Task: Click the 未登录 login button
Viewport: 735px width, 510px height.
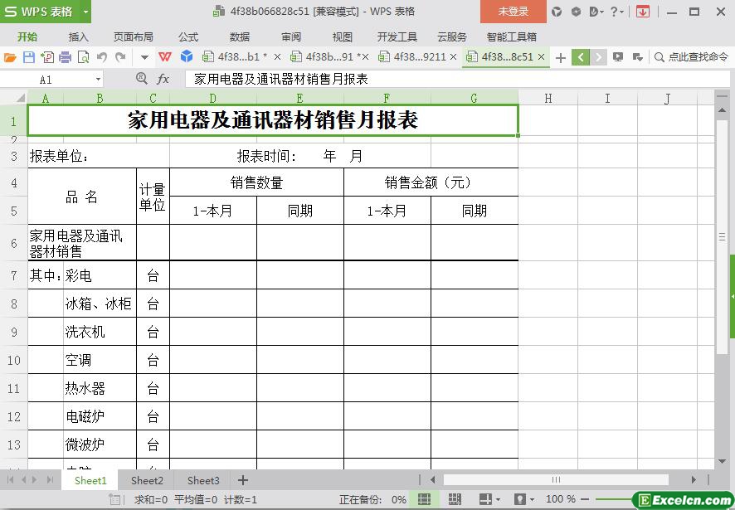Action: (513, 12)
